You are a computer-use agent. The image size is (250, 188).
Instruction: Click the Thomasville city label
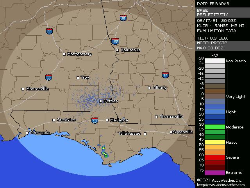pyautogui.click(x=171, y=117)
